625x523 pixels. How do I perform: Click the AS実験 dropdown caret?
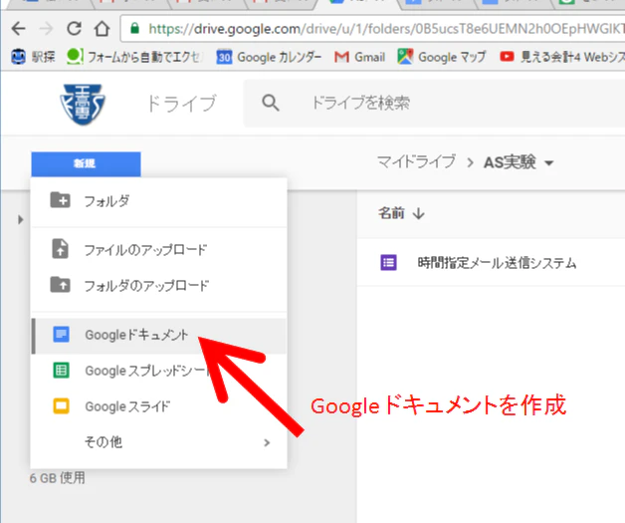pyautogui.click(x=549, y=163)
